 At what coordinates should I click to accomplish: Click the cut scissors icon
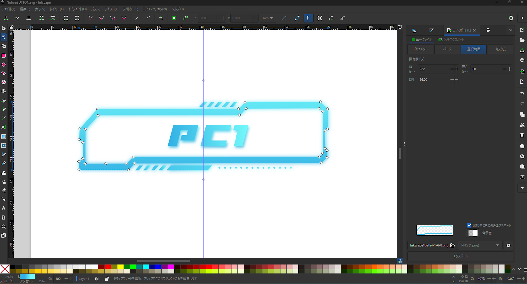(x=522, y=125)
